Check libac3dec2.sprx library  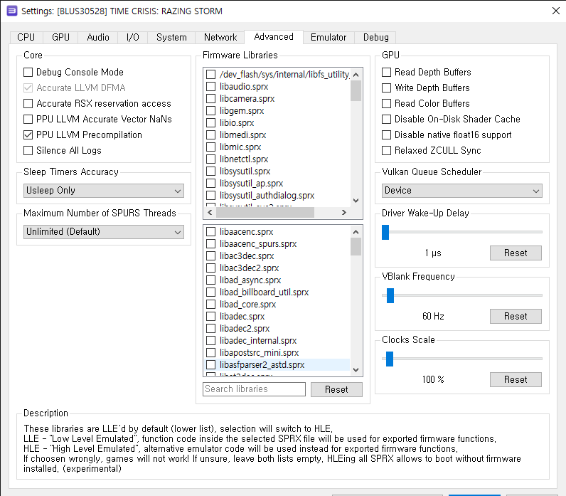tap(210, 268)
